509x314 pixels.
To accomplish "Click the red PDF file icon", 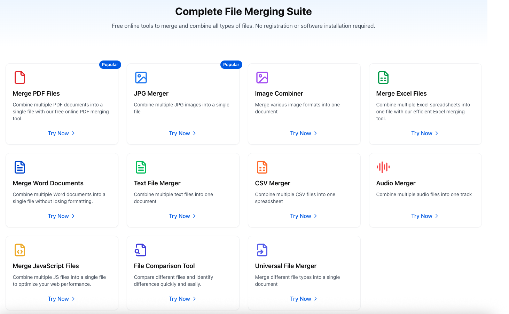I will pos(20,78).
